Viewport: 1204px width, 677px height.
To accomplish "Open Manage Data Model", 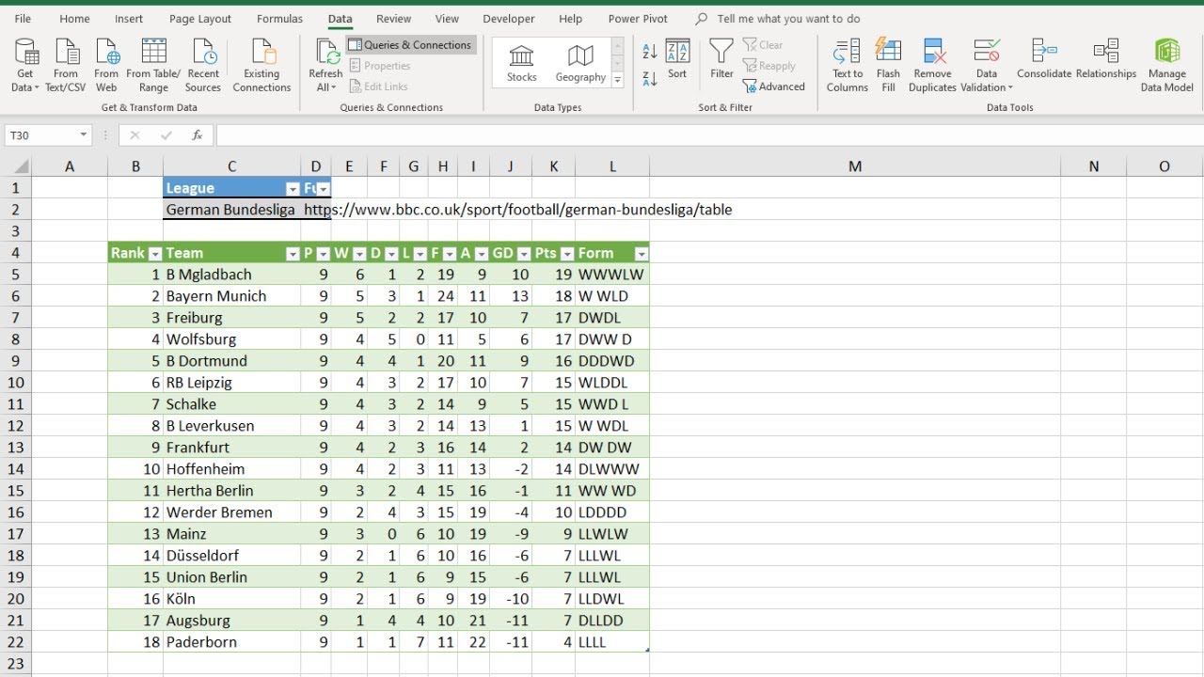I will click(1167, 66).
